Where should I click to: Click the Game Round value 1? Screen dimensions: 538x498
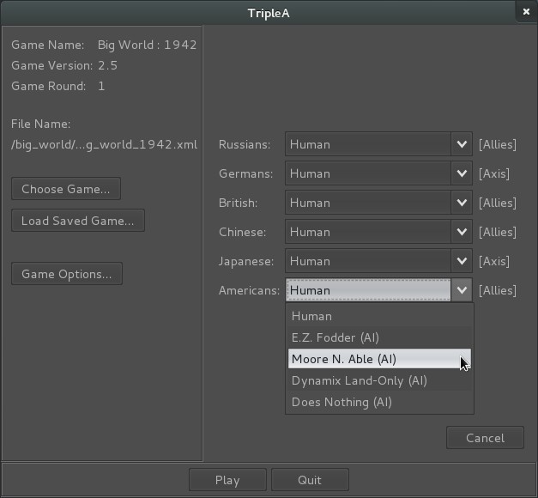pos(101,86)
